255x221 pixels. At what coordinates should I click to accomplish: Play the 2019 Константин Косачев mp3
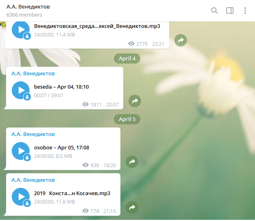(x=21, y=197)
